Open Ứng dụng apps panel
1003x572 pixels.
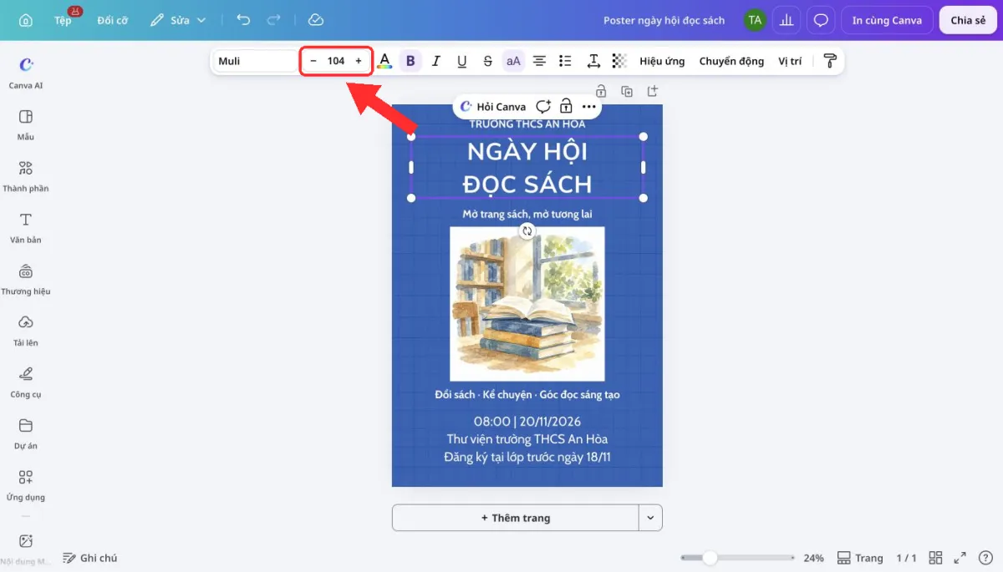26,486
